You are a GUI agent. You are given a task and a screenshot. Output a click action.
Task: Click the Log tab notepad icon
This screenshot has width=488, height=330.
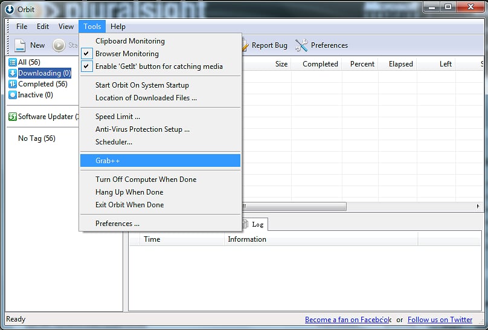point(245,224)
